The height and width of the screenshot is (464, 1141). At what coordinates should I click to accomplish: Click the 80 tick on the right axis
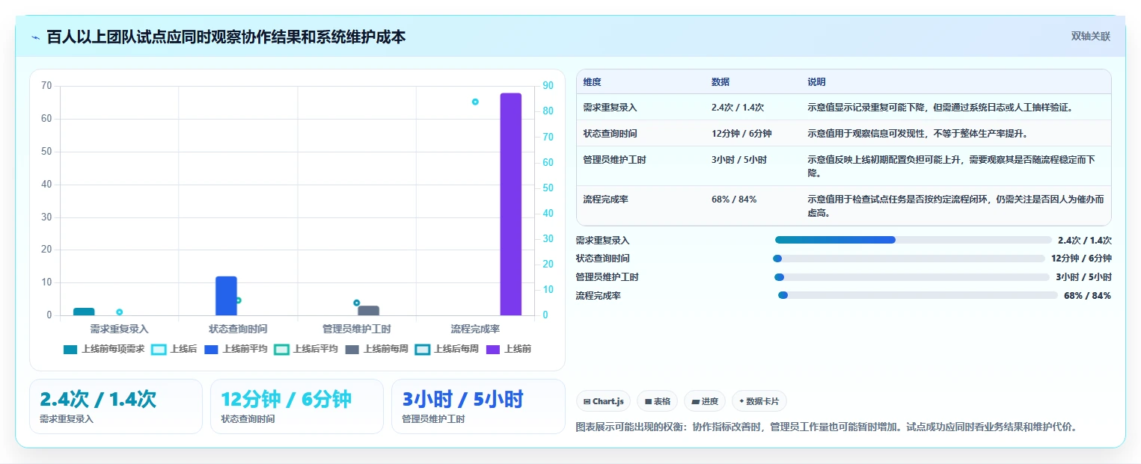548,111
